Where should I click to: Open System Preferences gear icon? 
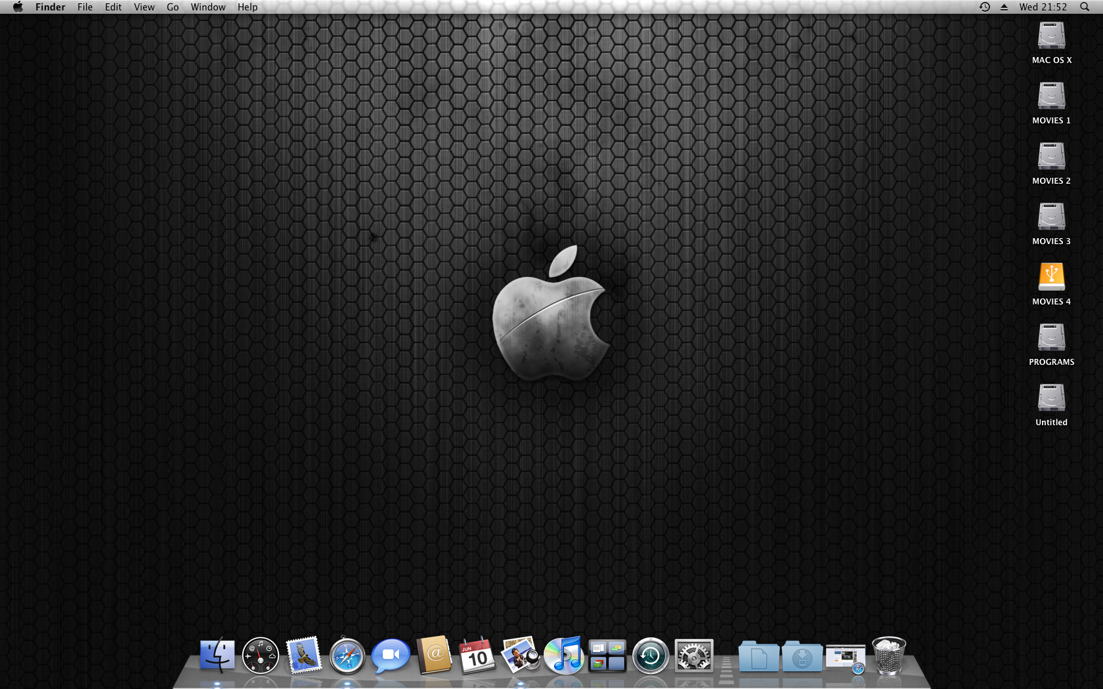point(694,656)
